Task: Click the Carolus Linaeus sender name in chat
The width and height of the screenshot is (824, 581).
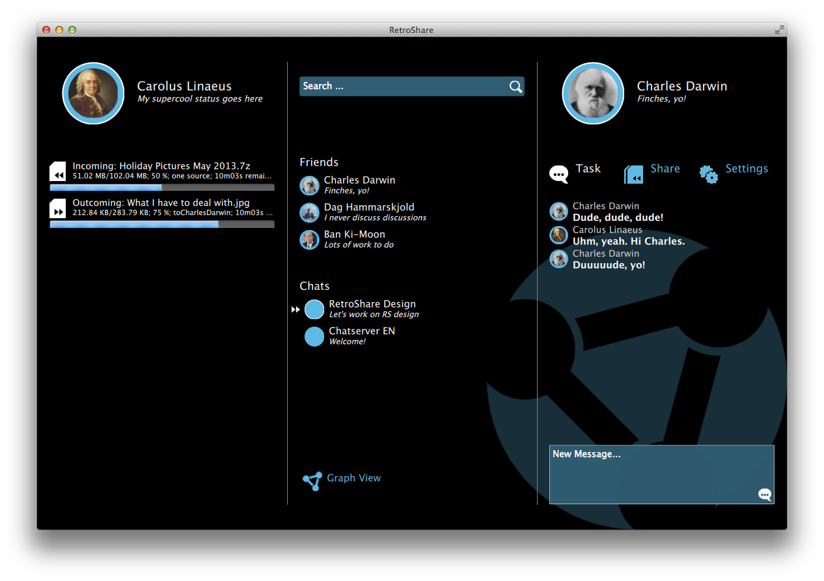Action: tap(607, 230)
